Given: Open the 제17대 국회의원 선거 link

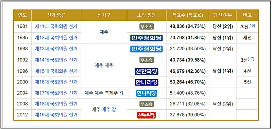Looking at the screenshot, I should pyautogui.click(x=56, y=93).
